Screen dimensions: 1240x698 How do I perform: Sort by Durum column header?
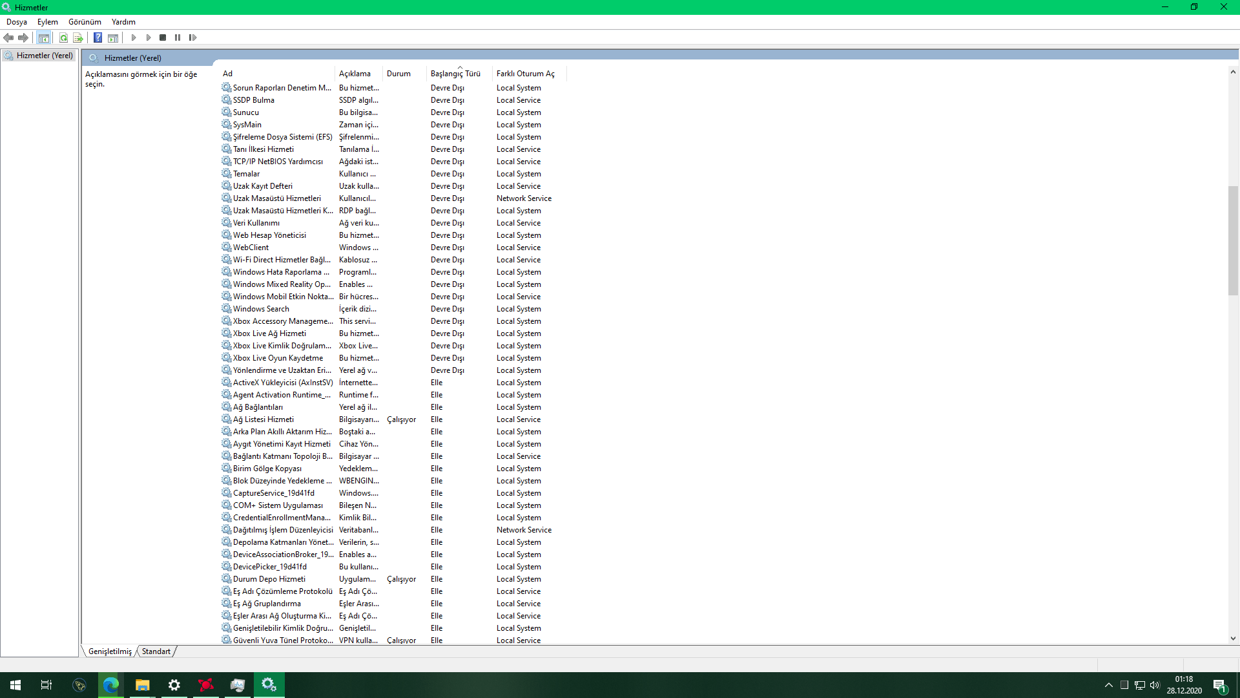[398, 74]
